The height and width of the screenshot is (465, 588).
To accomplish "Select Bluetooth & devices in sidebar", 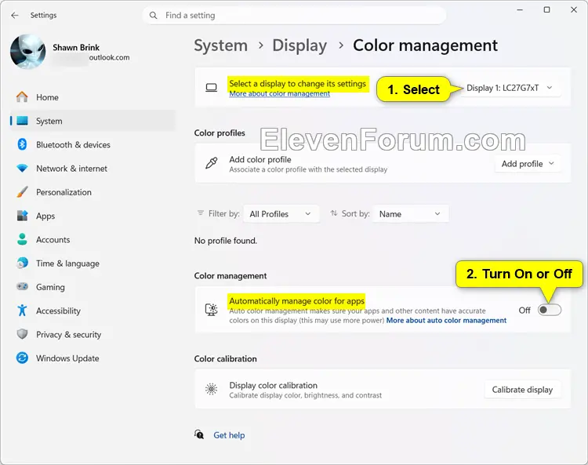I will point(93,144).
